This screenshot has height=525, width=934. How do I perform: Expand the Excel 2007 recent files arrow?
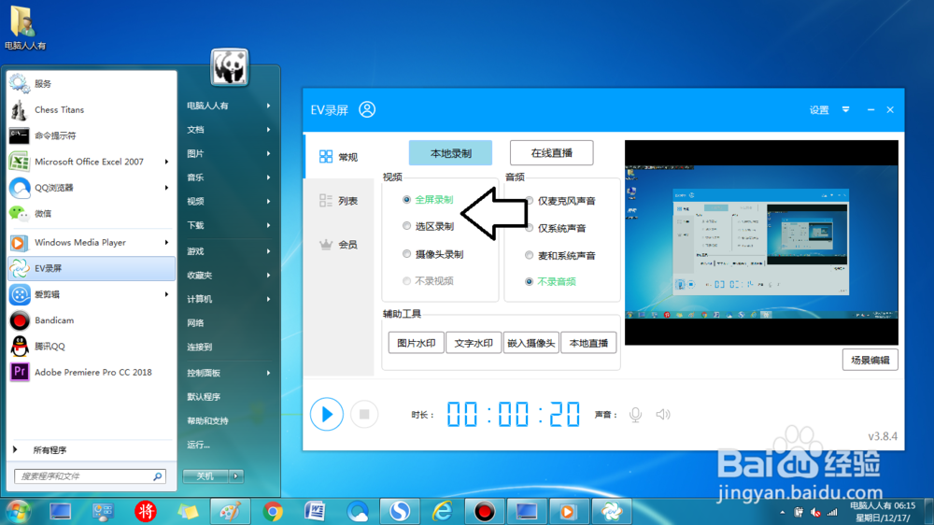(x=167, y=162)
